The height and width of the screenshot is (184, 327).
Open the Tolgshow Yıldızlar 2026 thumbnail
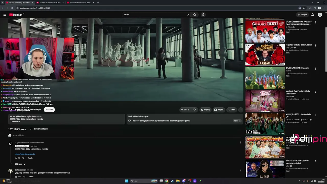point(265,55)
